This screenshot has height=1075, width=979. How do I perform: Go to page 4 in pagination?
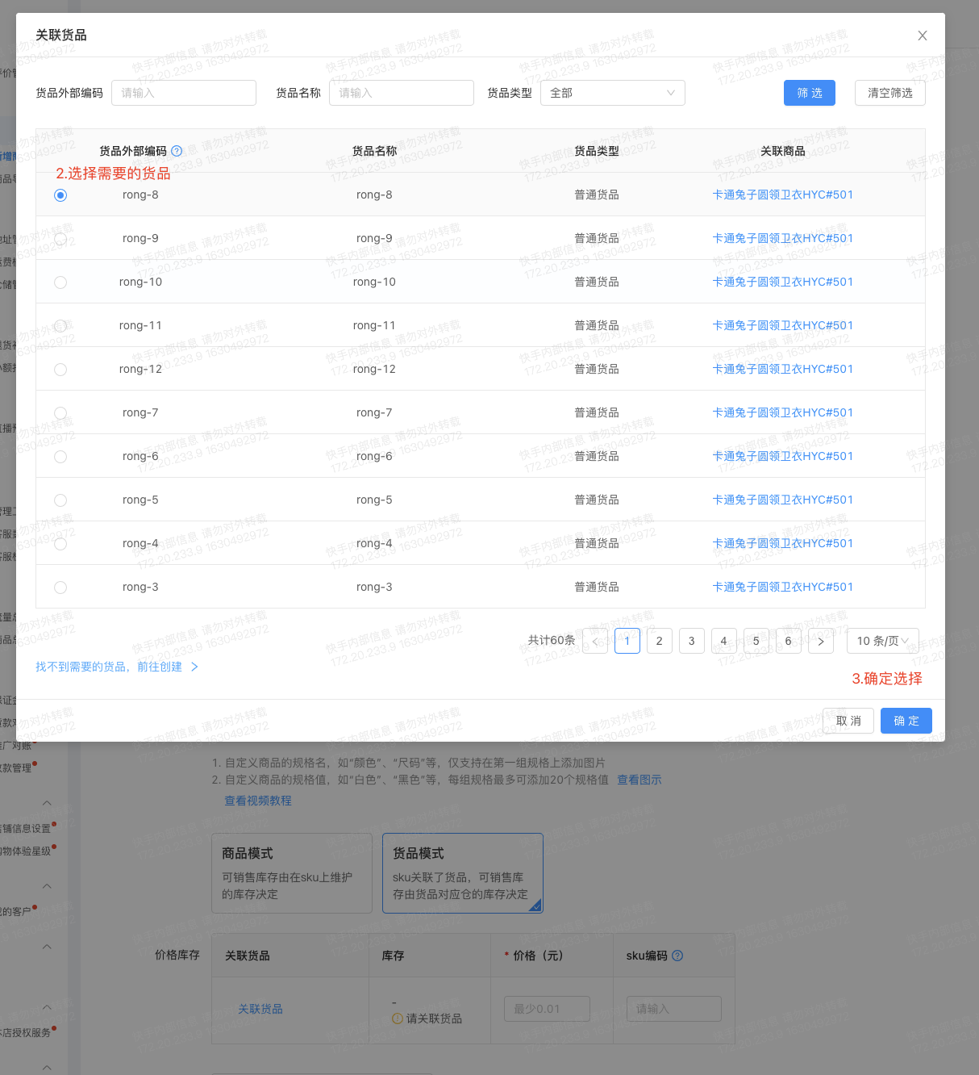tap(724, 641)
